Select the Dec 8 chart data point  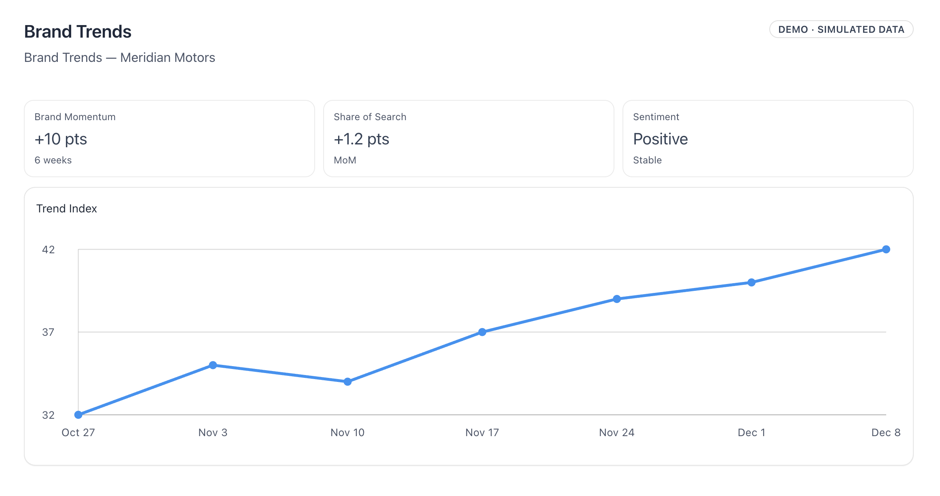point(886,249)
